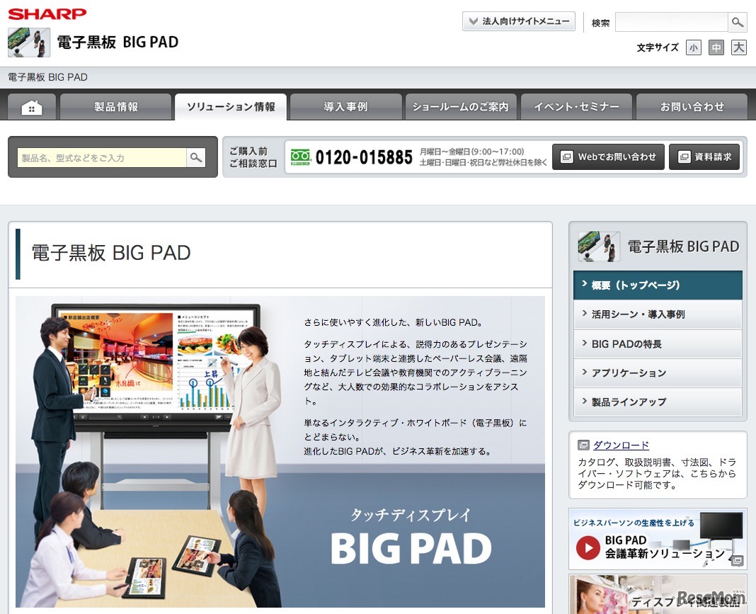Click the 0120-015885 phone number
Screen dimensions: 756x614
(x=364, y=157)
